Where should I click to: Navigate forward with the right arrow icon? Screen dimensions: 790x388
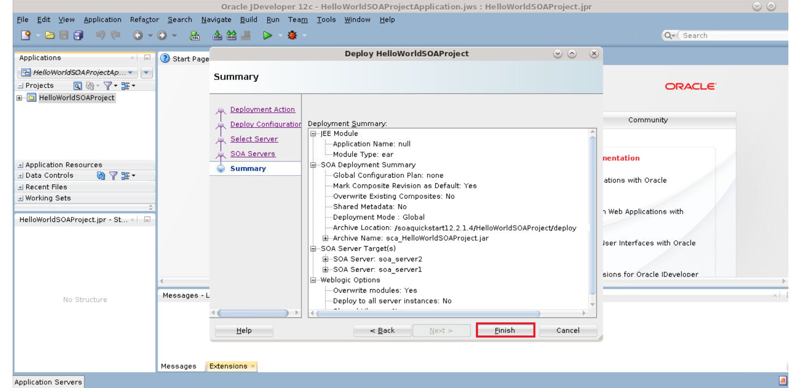[x=162, y=35]
